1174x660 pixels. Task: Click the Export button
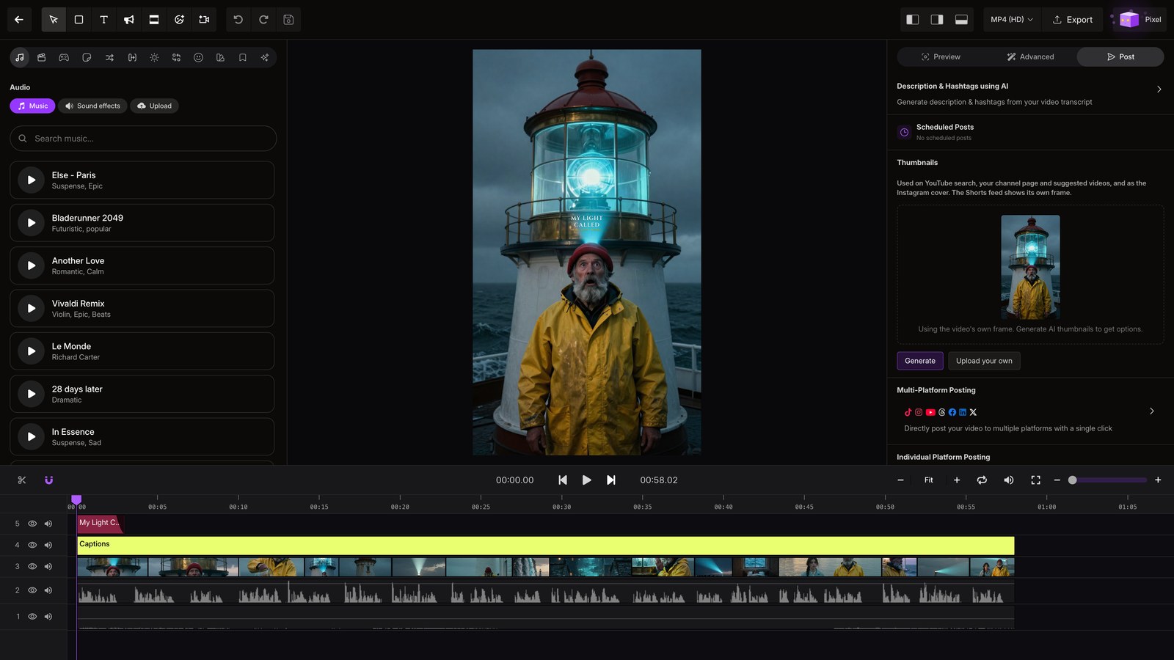coord(1072,20)
